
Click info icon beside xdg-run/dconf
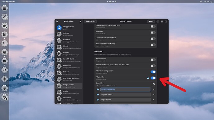98,100
